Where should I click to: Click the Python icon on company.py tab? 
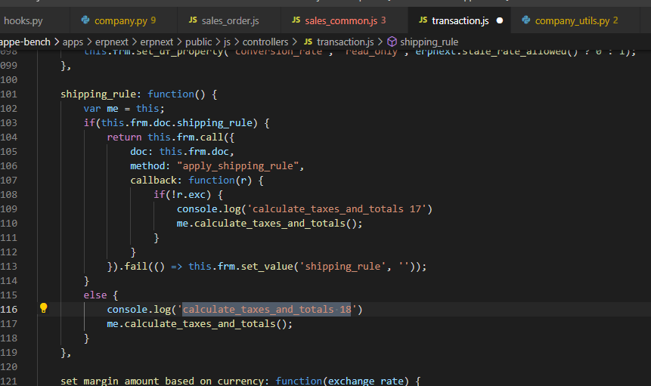[x=85, y=20]
